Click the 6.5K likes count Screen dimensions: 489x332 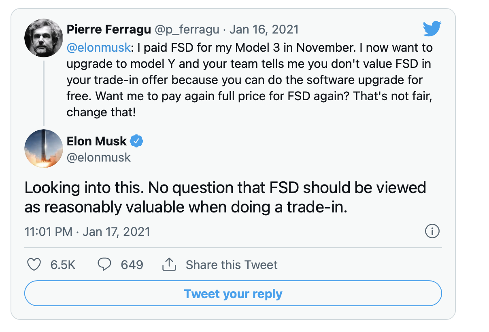pyautogui.click(x=63, y=265)
